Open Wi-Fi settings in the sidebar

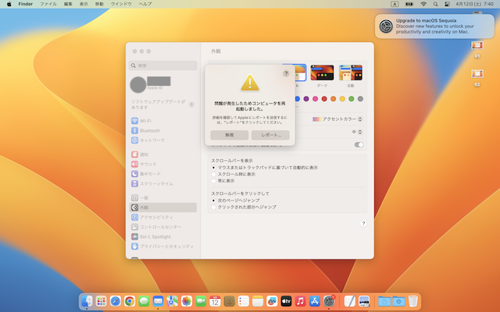click(x=146, y=121)
